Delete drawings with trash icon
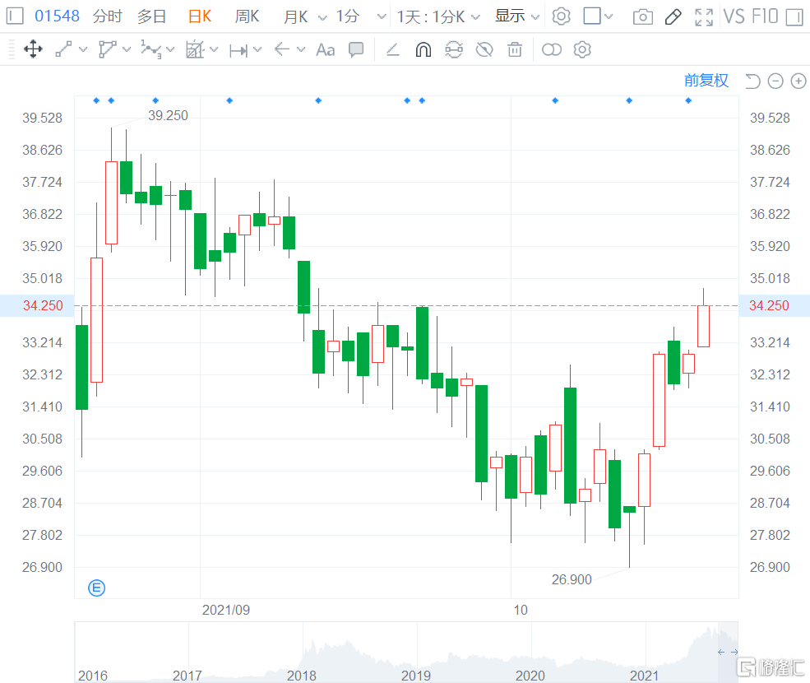This screenshot has height=683, width=810. point(515,49)
